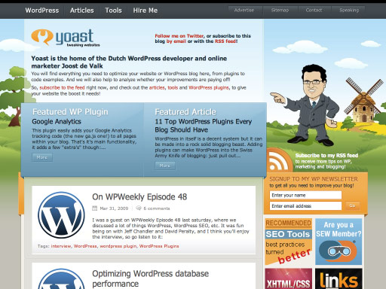Open the Recommended SEO Tools banner
Viewport: 386px width, 289px height.
coord(289,242)
